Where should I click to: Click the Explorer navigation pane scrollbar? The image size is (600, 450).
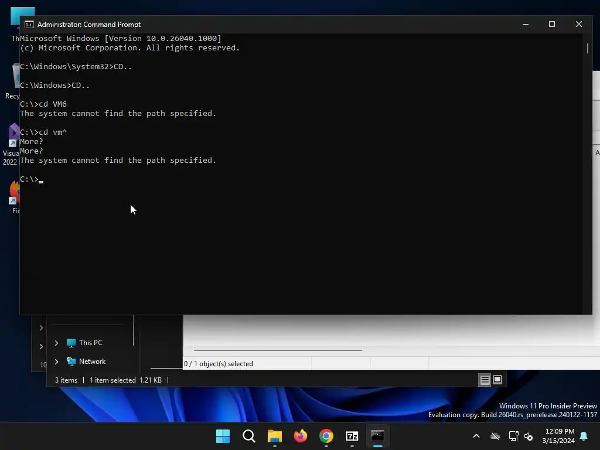point(134,330)
